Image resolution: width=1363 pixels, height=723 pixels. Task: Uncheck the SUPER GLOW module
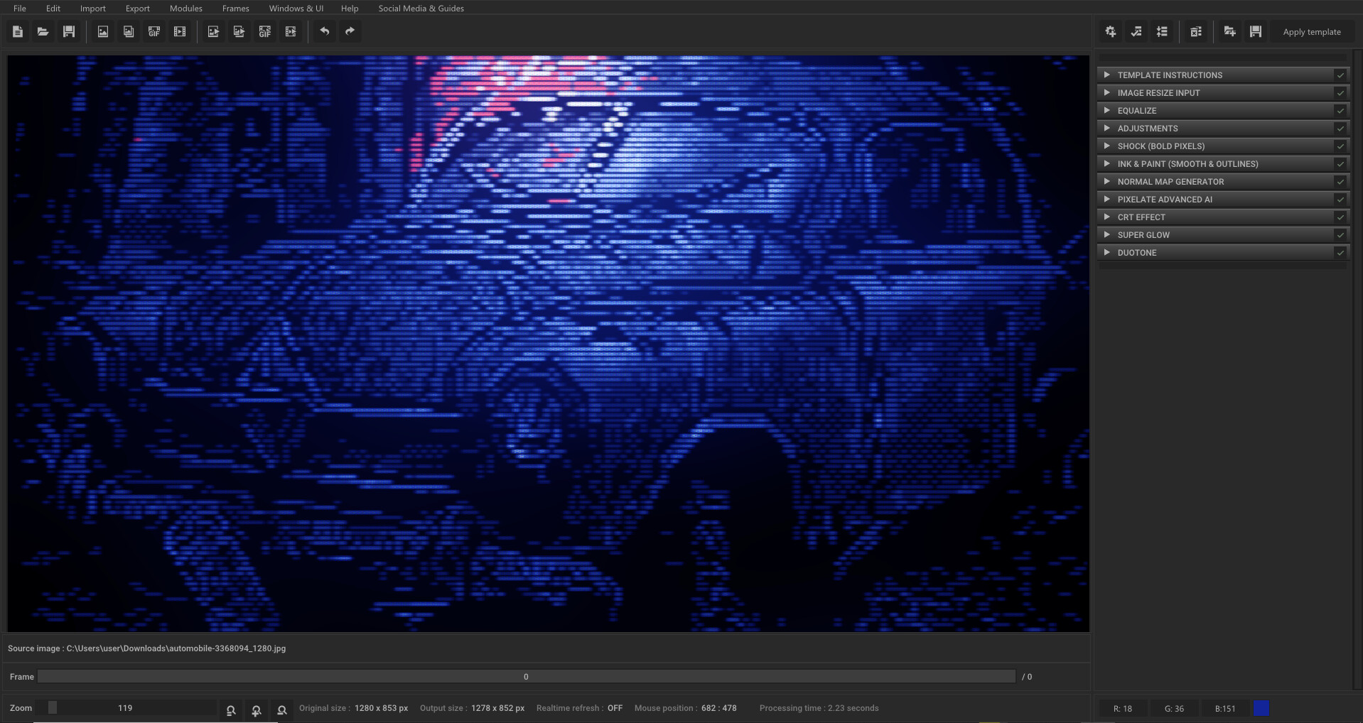coord(1340,234)
